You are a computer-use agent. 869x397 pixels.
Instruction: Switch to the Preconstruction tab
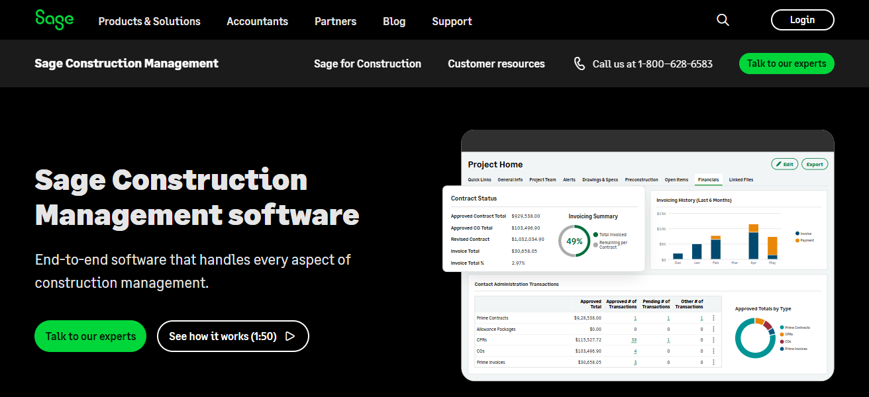point(642,180)
